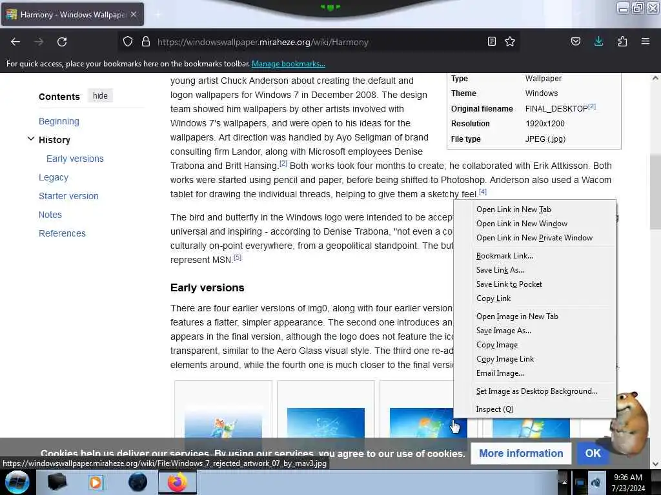The image size is (661, 495).
Task: Click the network tray icon
Action: 580,483
